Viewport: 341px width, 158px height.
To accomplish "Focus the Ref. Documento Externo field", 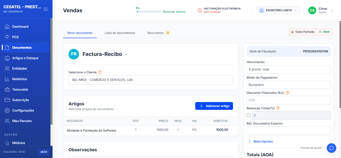I will [289, 131].
